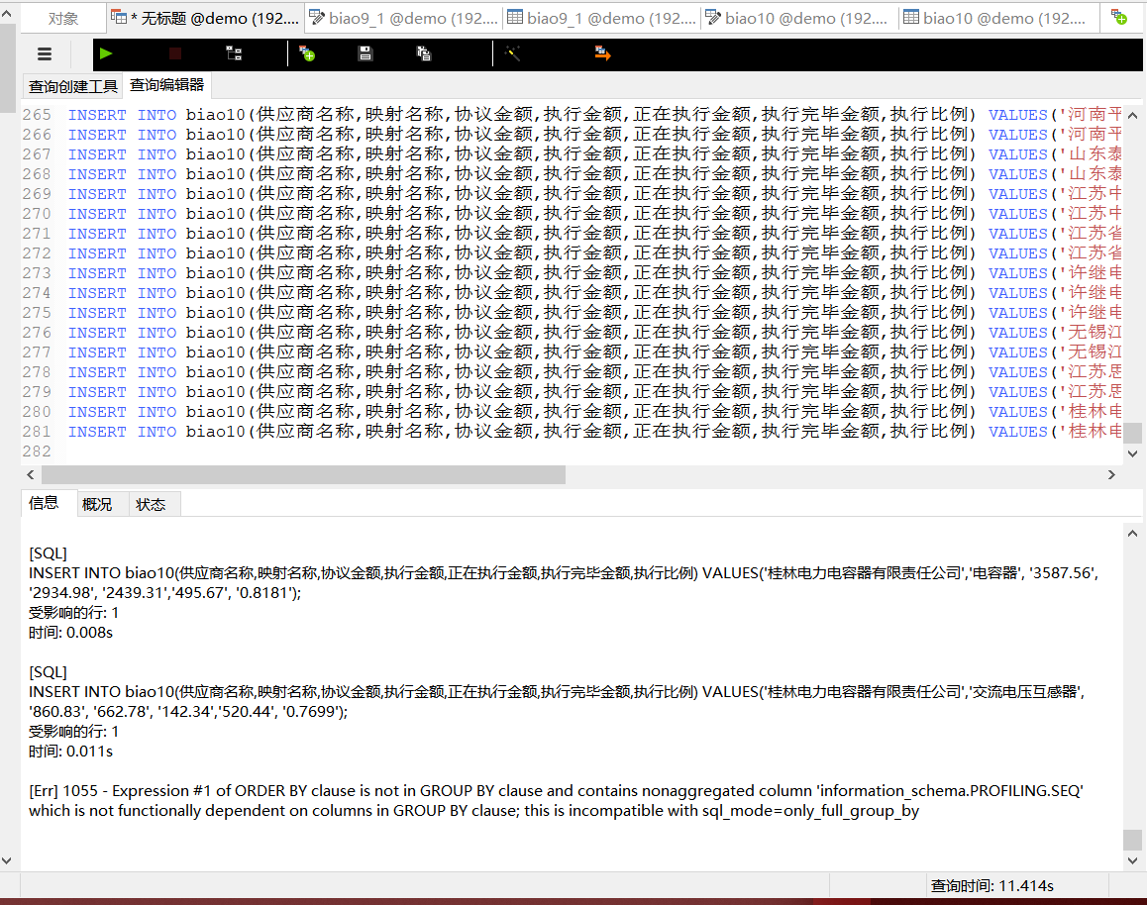The image size is (1147, 905).
Task: Click the editor's horizontal scroll-left arrow
Action: [x=30, y=474]
